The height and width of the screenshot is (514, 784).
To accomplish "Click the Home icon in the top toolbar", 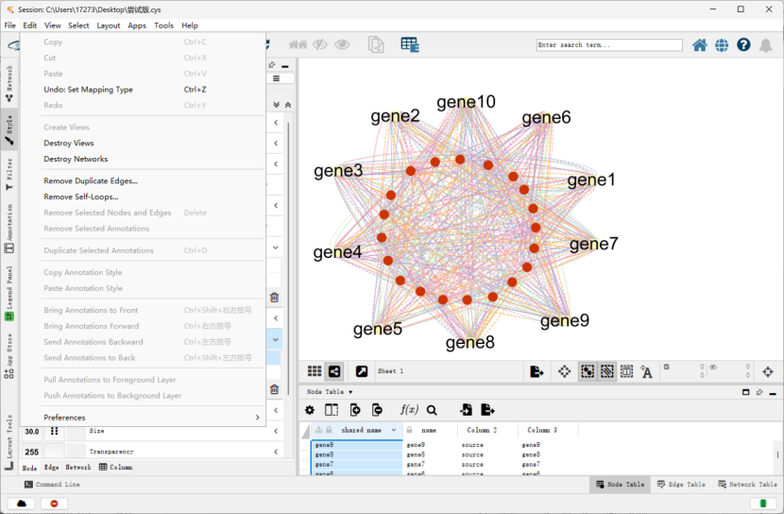I will click(700, 45).
